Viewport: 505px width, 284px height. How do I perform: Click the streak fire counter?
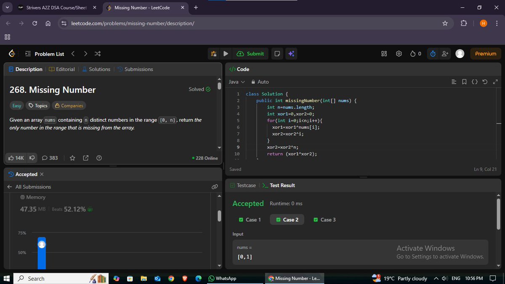click(x=416, y=53)
